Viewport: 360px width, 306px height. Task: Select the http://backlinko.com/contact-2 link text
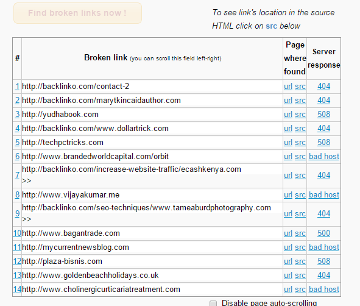(76, 87)
